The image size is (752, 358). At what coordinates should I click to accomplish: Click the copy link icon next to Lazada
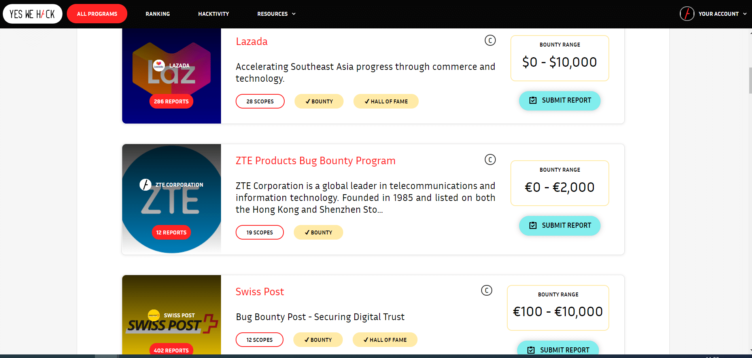click(x=490, y=40)
